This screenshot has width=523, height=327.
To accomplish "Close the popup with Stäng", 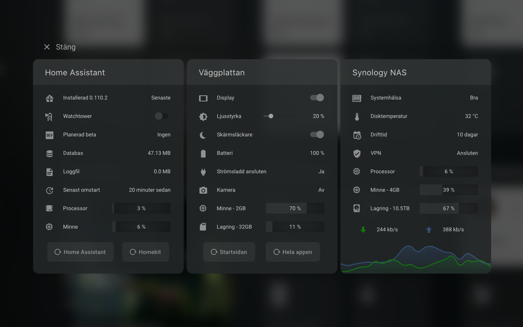I will pyautogui.click(x=60, y=47).
